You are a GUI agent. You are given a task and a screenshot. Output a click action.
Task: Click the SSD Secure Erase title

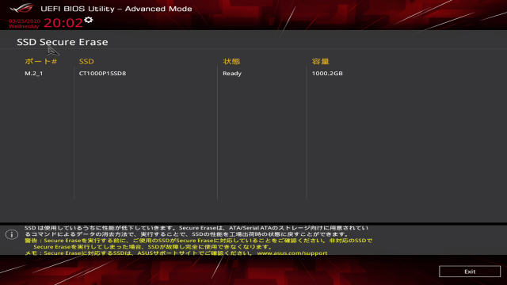click(63, 42)
